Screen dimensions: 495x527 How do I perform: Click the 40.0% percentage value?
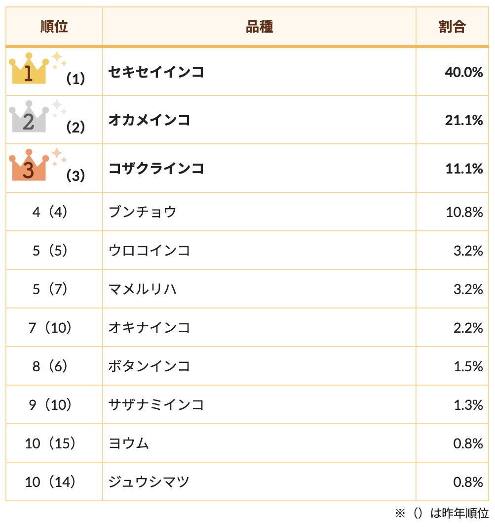(463, 72)
